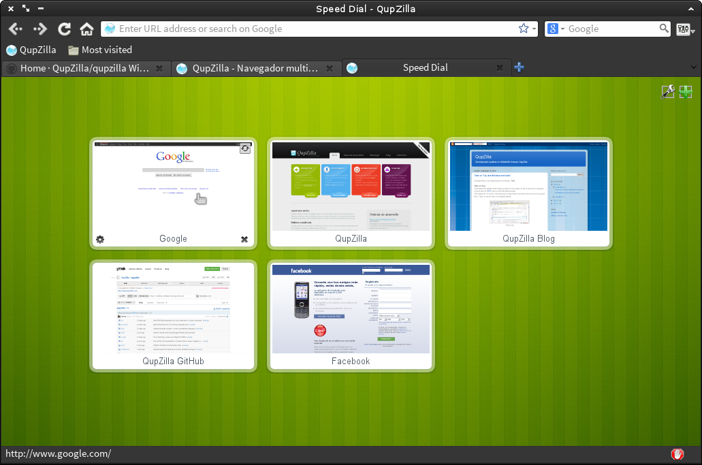702x465 pixels.
Task: Switch to the QupZilla - Navegador multi tab
Action: coord(257,69)
